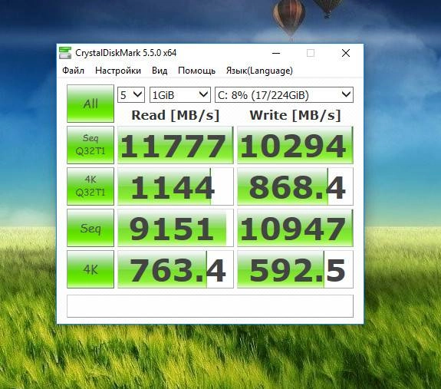Start the 4K Q32T1 benchmark
Screen dimensions: 441x389
pyautogui.click(x=91, y=186)
